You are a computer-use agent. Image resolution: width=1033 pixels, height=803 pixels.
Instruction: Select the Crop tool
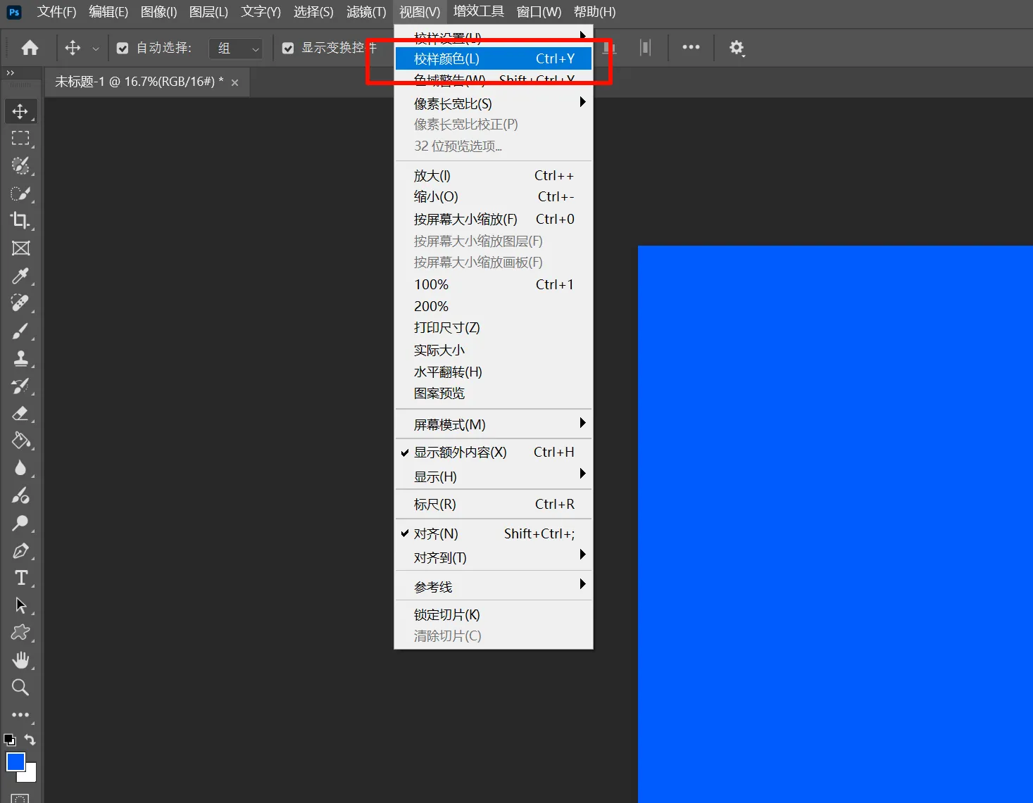[20, 220]
